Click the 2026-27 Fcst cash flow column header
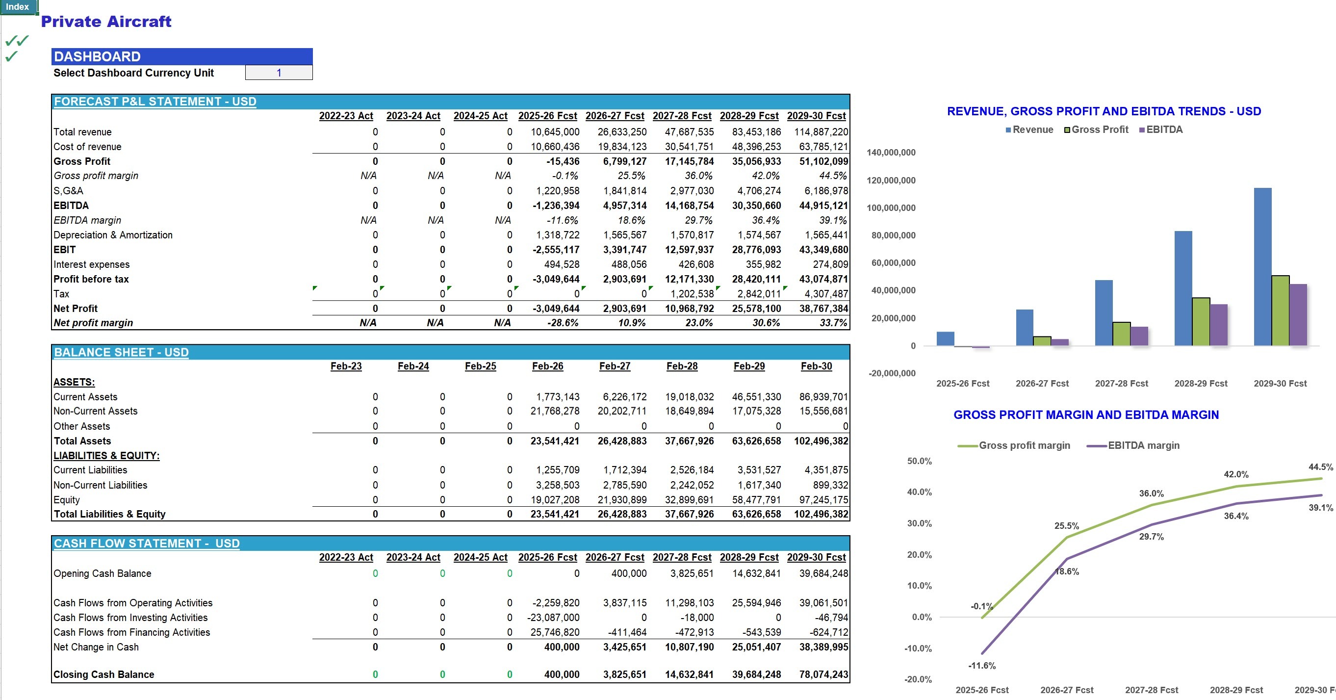Image resolution: width=1336 pixels, height=700 pixels. [x=615, y=557]
